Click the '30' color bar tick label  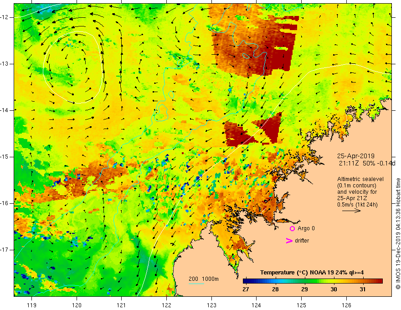tap(334, 289)
